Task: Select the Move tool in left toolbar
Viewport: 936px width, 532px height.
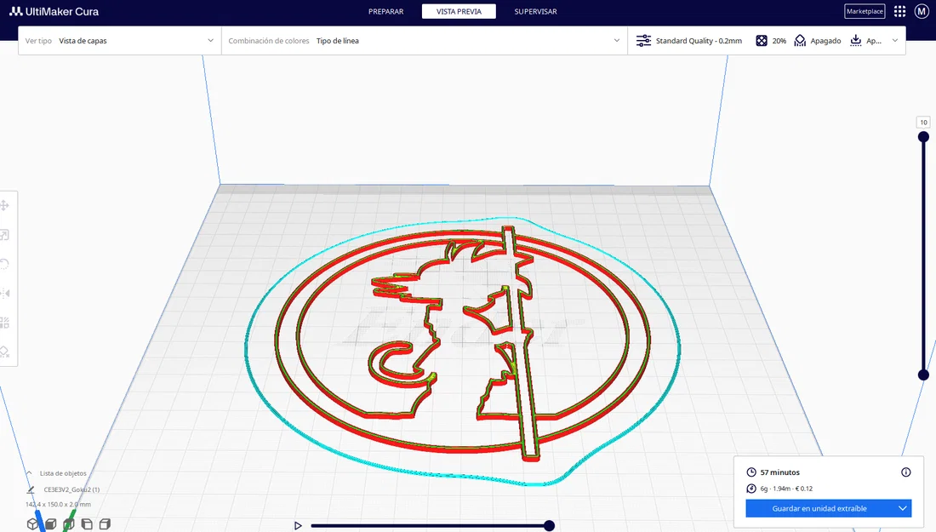Action: (x=5, y=205)
